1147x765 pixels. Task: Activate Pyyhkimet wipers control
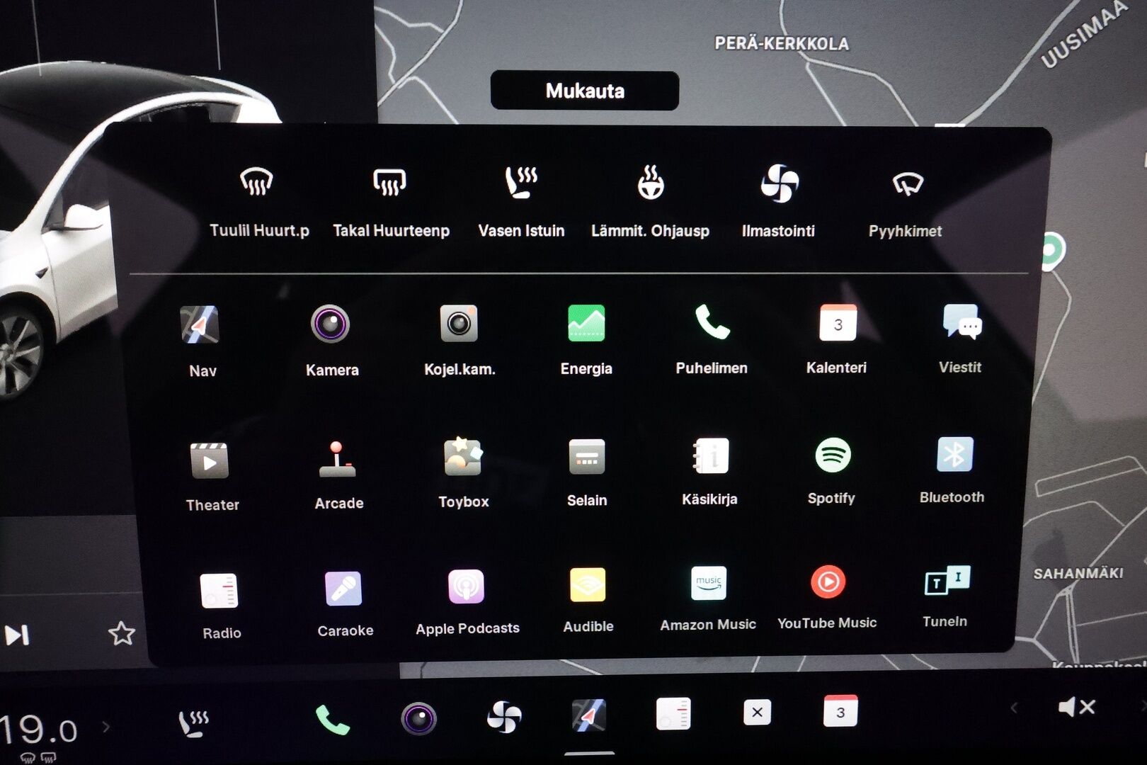coord(907,184)
